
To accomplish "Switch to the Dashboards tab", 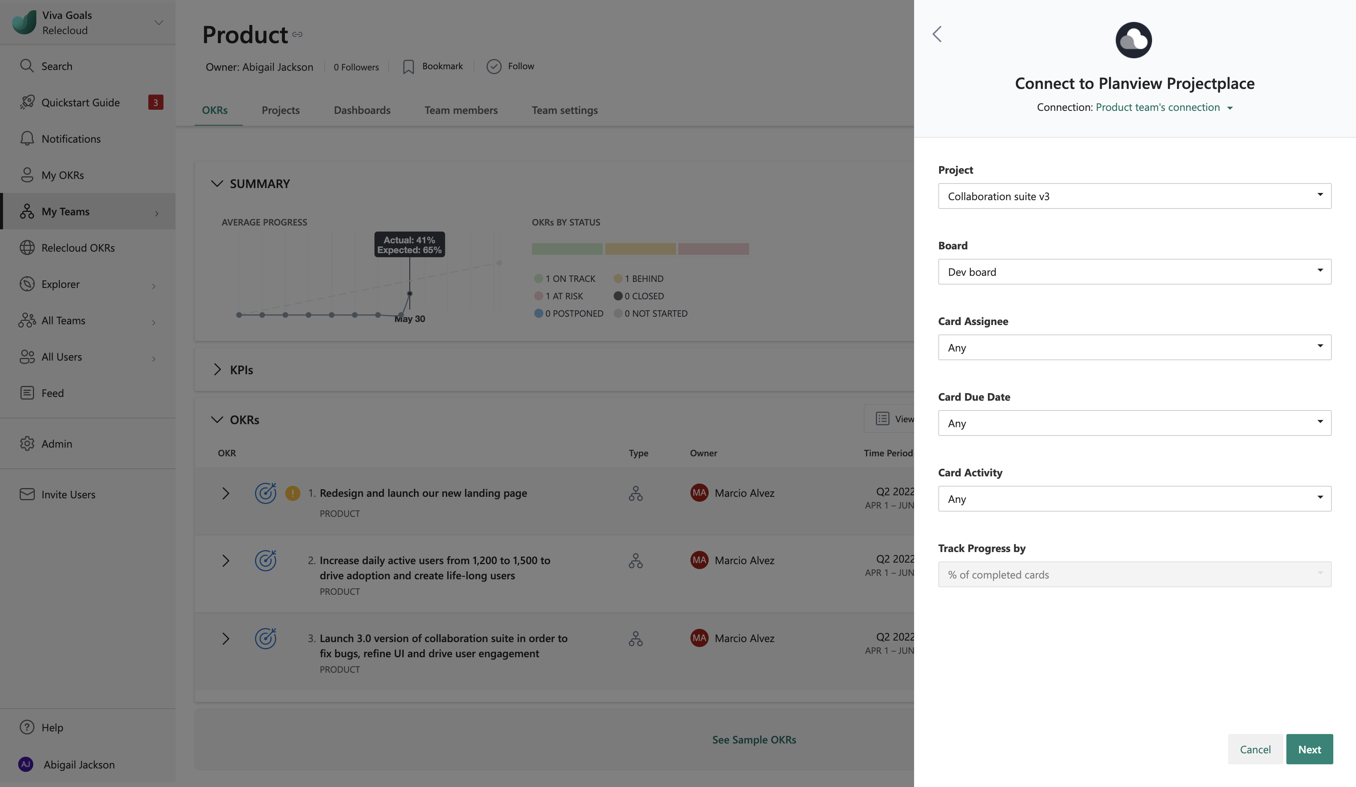I will tap(362, 110).
